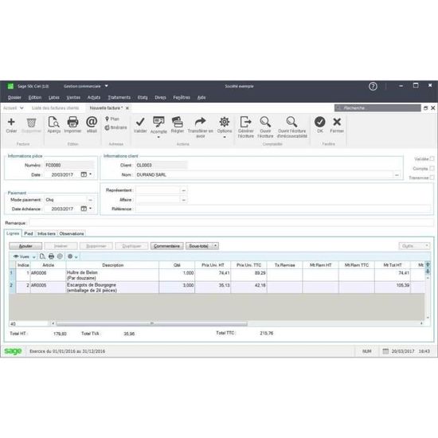Open the help question mark icon
Image resolution: width=438 pixels, height=438 pixels.
click(373, 86)
